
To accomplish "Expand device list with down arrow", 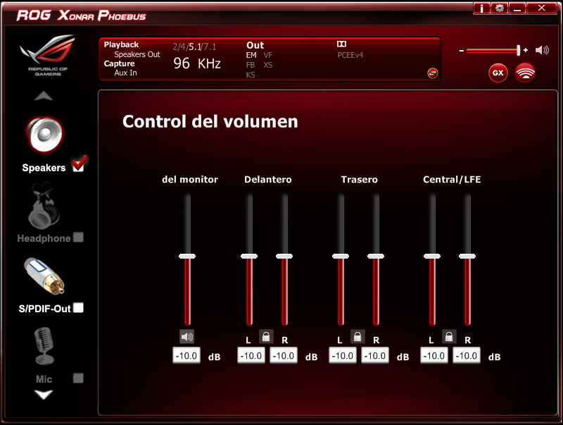I will tap(44, 395).
